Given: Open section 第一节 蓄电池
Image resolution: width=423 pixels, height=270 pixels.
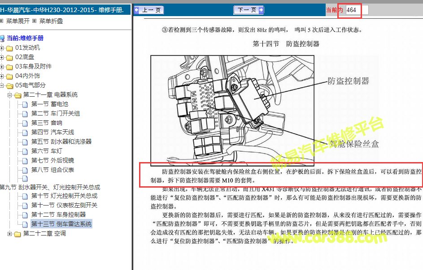Looking at the screenshot, I should (50, 104).
